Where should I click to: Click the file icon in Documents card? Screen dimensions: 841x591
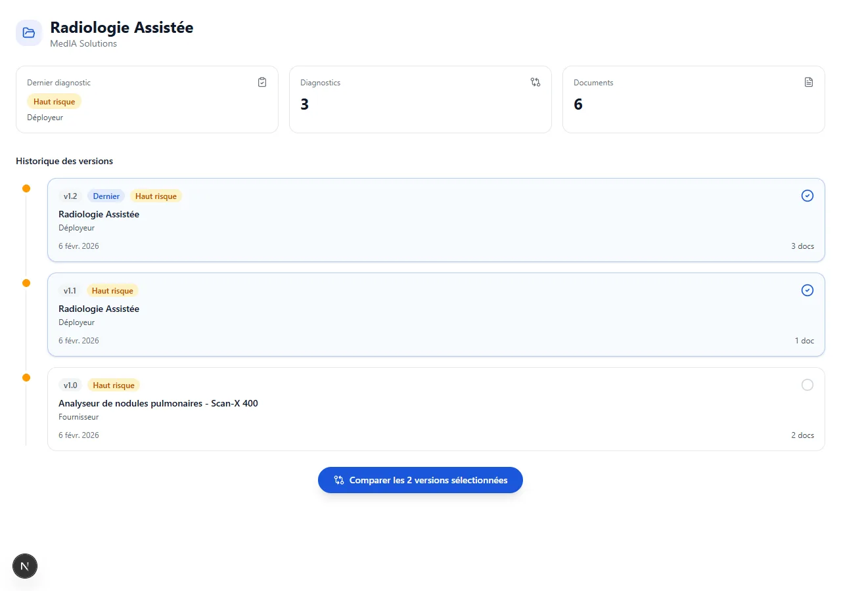pos(809,82)
